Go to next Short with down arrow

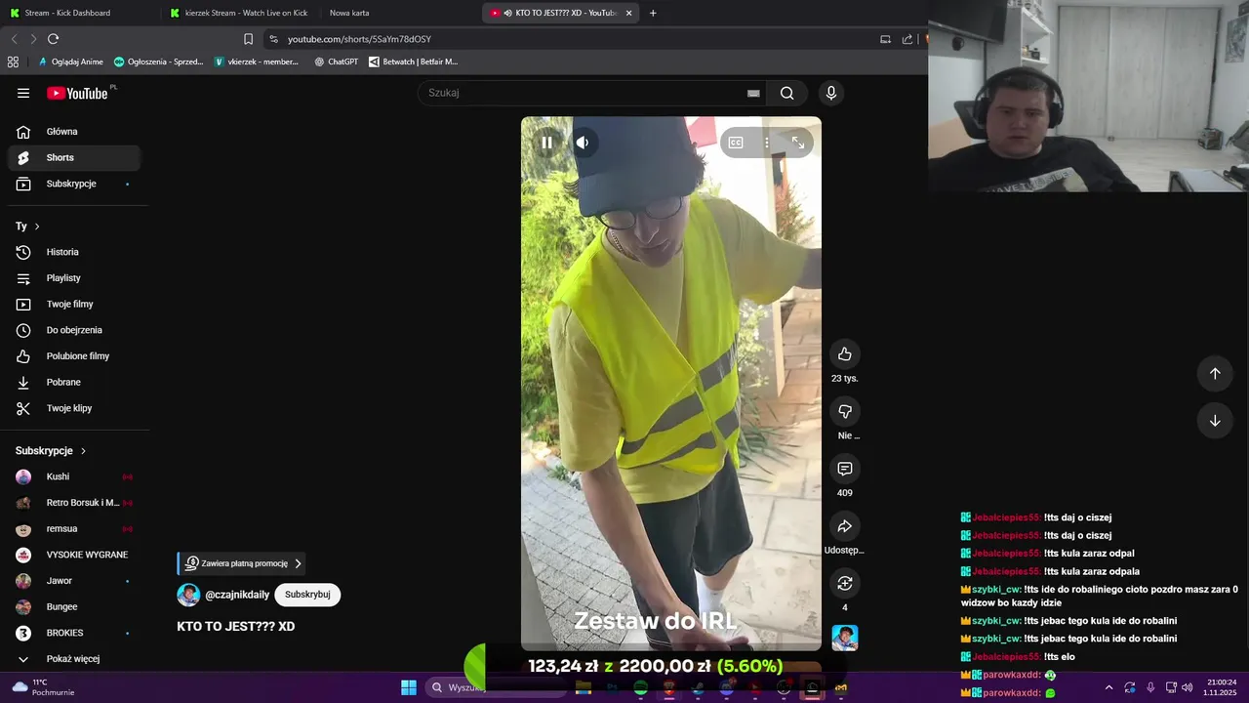[1215, 421]
